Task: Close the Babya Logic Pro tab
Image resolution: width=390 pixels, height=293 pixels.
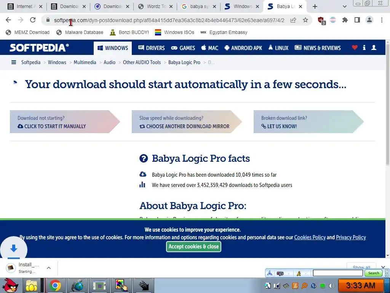Action: click(300, 6)
